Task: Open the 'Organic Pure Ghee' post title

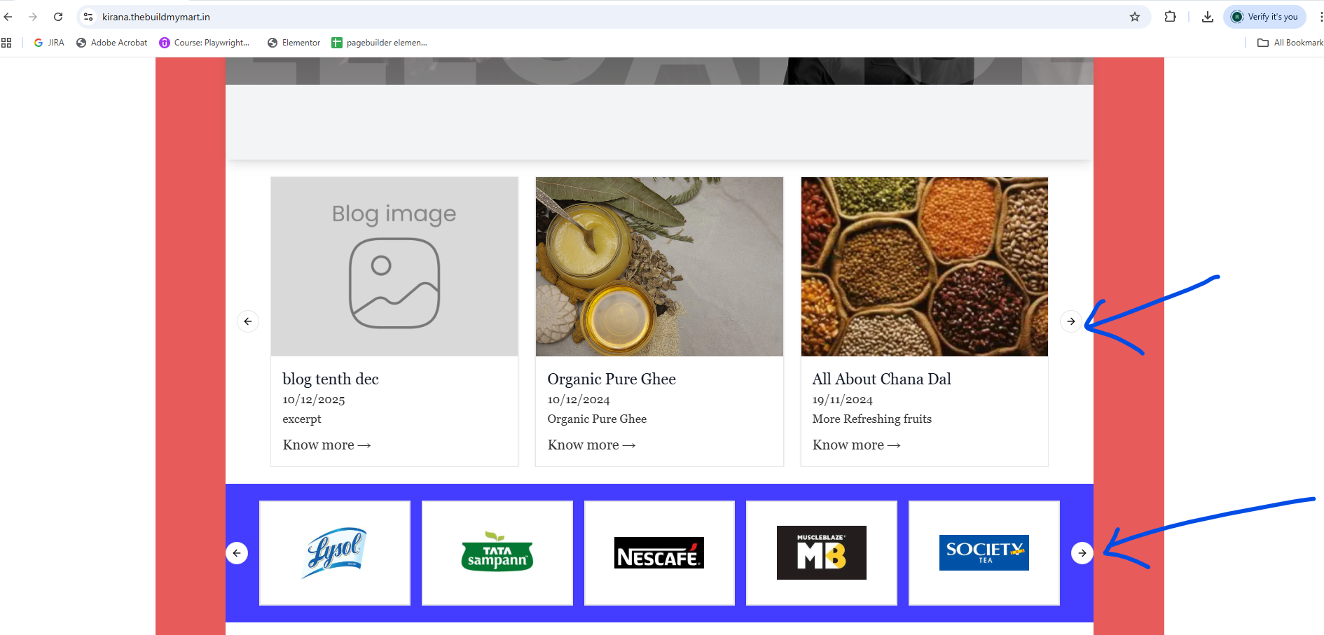Action: pyautogui.click(x=612, y=379)
